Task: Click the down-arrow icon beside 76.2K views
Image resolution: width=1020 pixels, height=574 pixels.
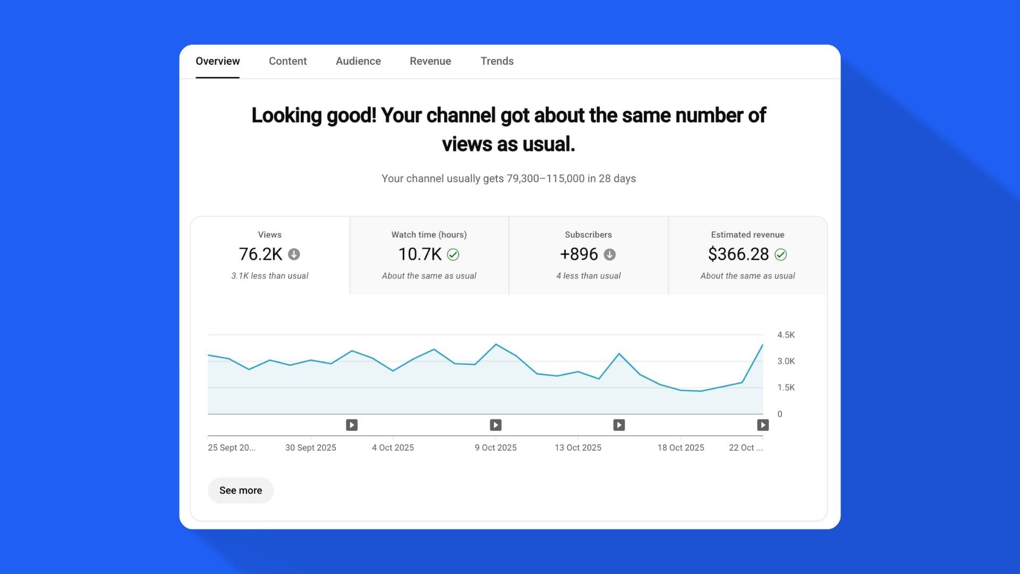Action: pos(294,255)
